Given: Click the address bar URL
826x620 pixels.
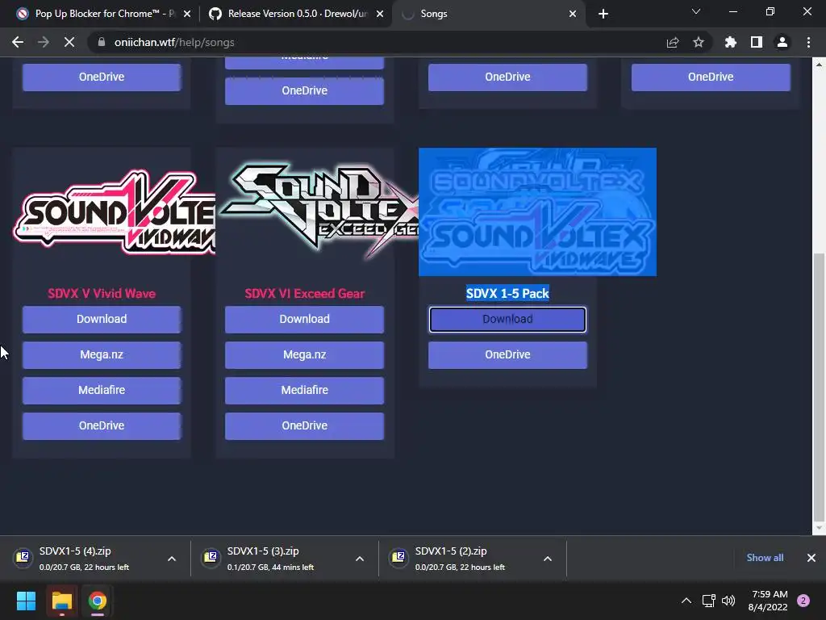Looking at the screenshot, I should coord(174,42).
